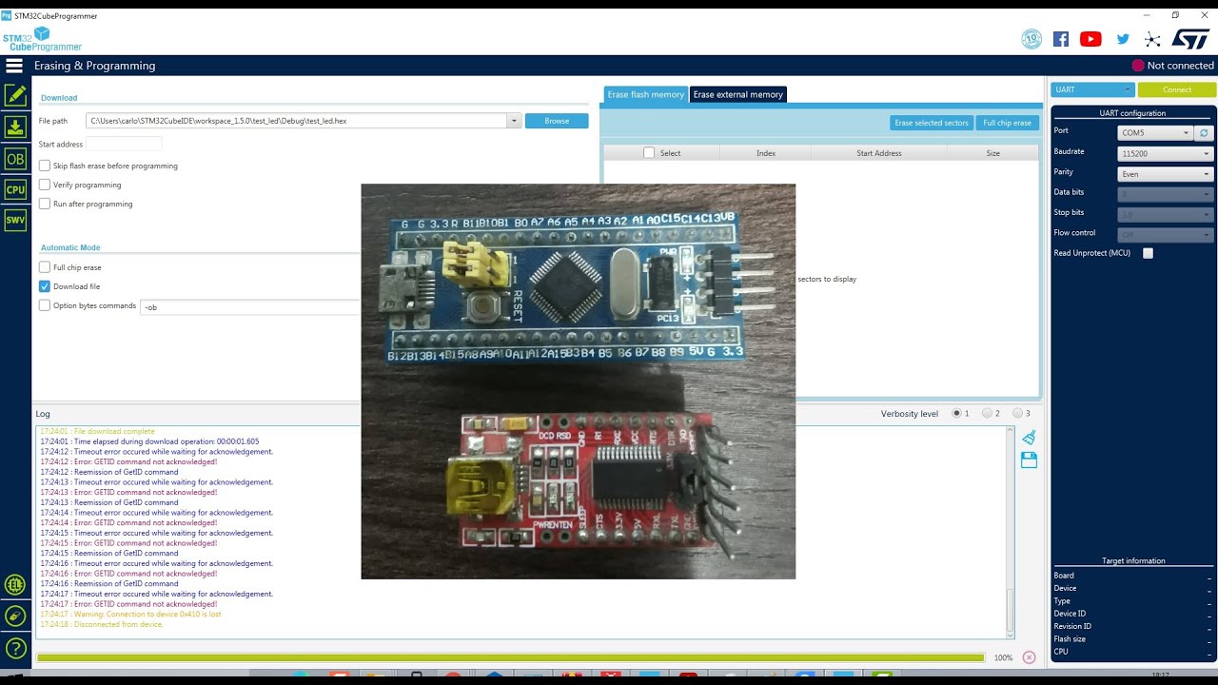Image resolution: width=1218 pixels, height=685 pixels.
Task: Click the 'Device ID' target information row
Action: [x=1132, y=614]
